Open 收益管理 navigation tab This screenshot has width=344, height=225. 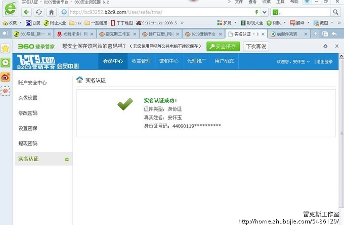pyautogui.click(x=141, y=61)
